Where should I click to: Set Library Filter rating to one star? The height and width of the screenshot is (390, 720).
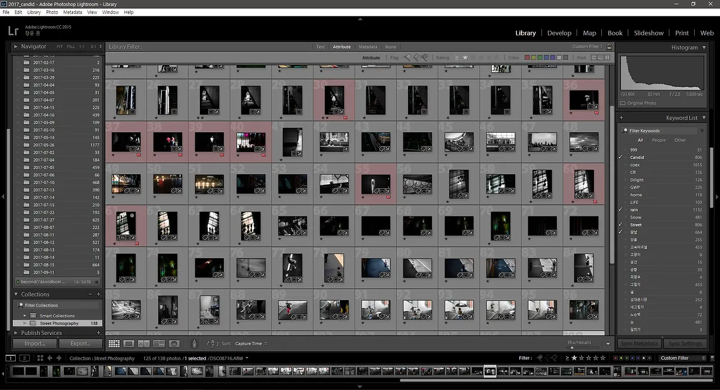pos(465,57)
